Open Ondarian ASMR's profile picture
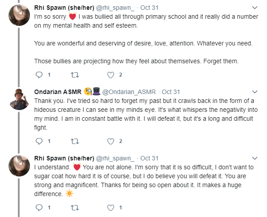The height and width of the screenshot is (217, 267). coord(19,99)
